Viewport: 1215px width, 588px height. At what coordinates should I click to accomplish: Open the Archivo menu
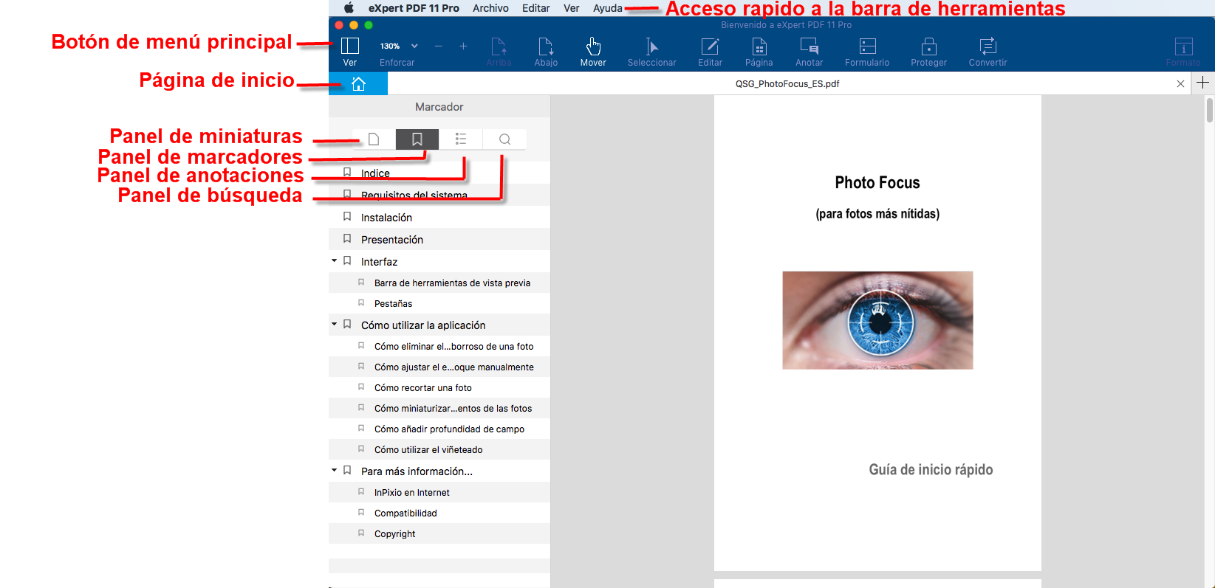(490, 8)
